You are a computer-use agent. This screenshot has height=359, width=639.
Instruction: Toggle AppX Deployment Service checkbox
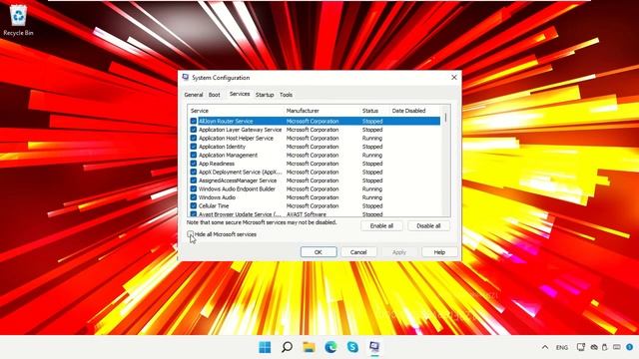pyautogui.click(x=193, y=172)
